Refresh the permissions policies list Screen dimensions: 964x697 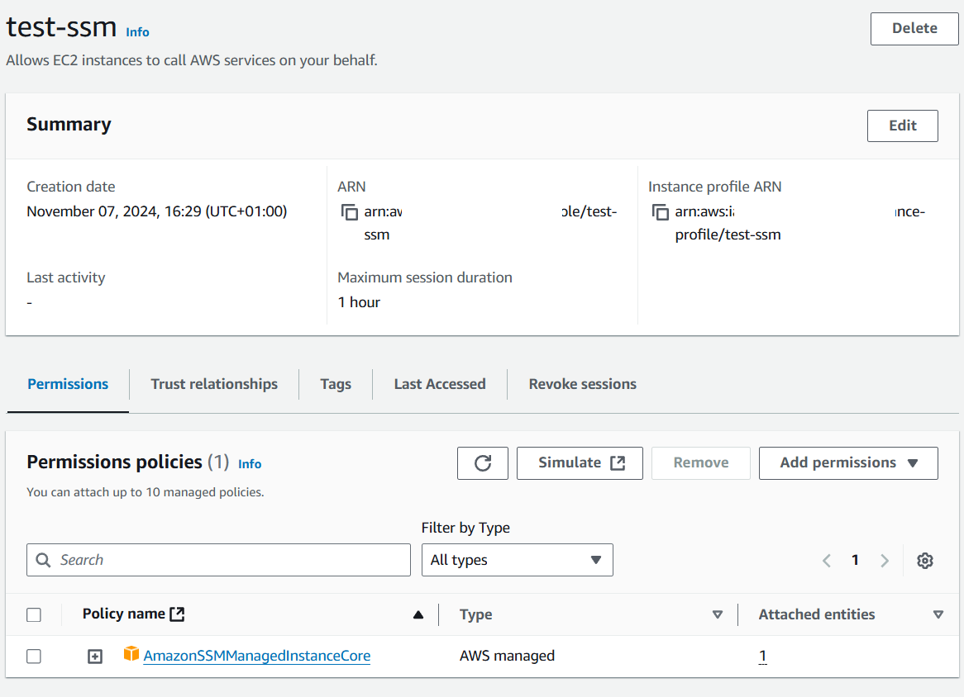(x=482, y=462)
